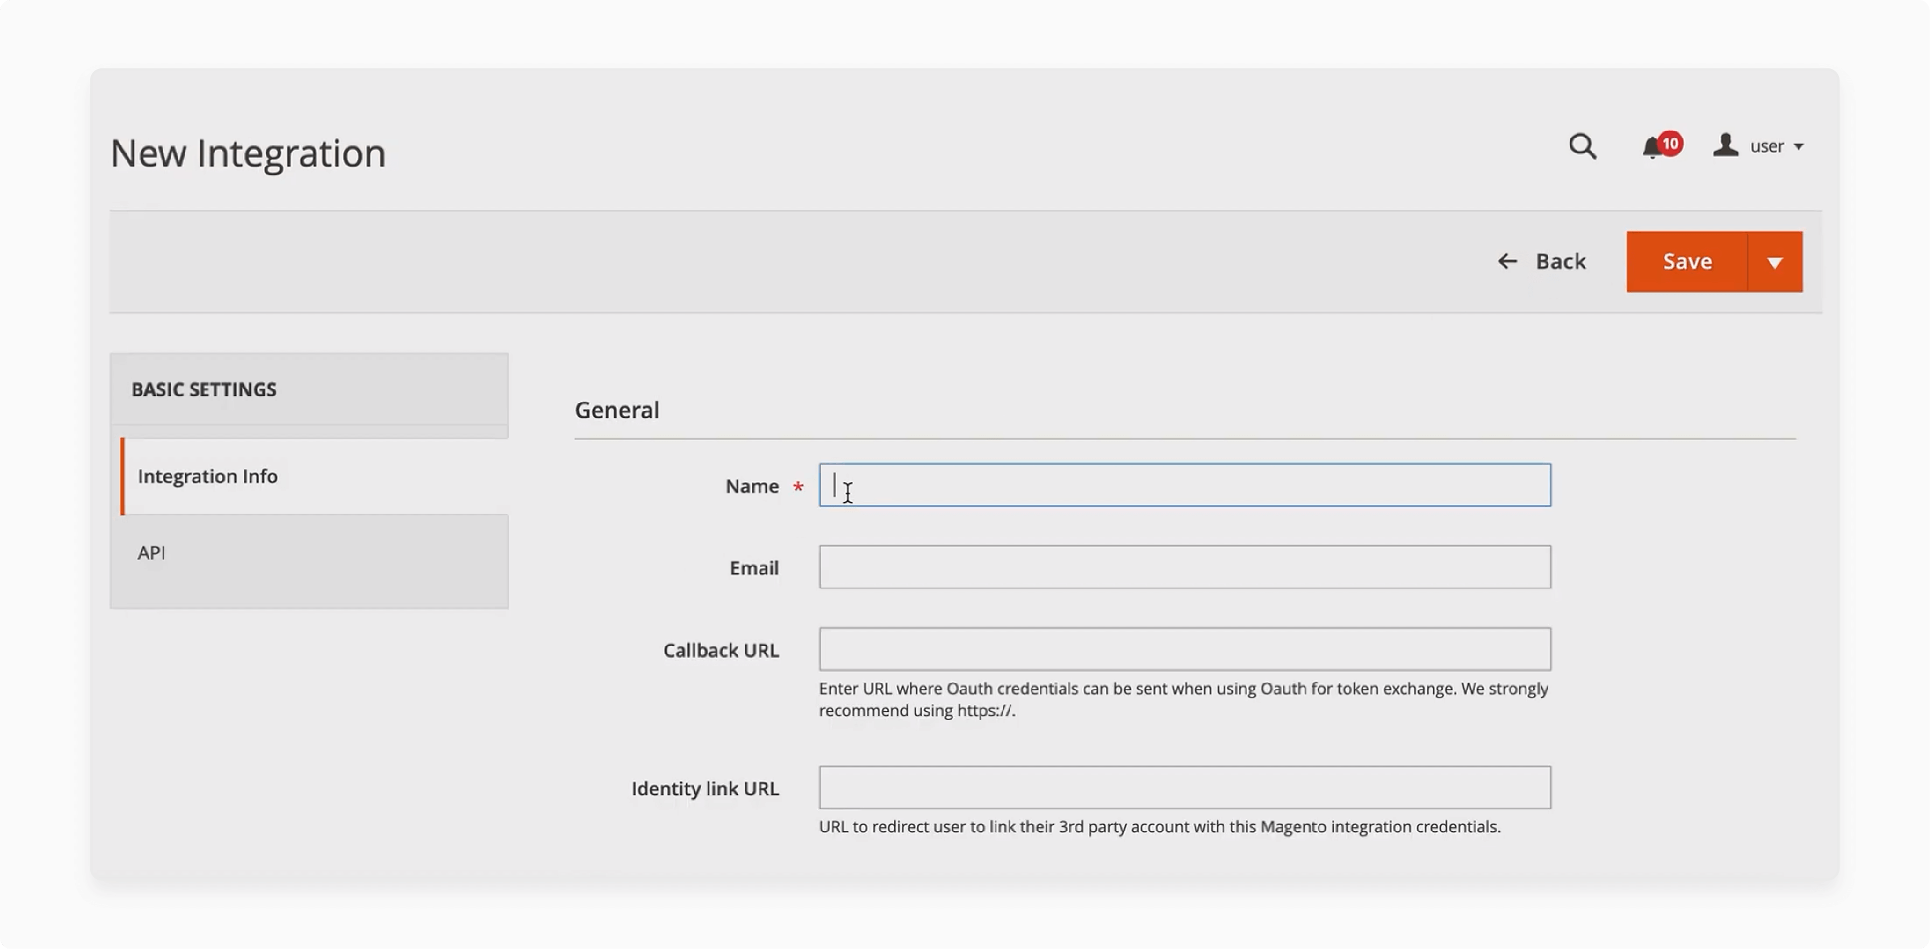Focus the Name input field
1930x949 pixels.
(1185, 485)
